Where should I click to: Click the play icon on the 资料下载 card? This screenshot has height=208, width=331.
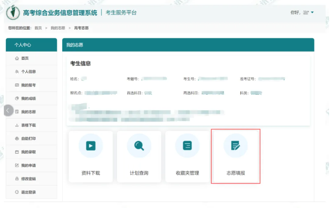pos(91,146)
